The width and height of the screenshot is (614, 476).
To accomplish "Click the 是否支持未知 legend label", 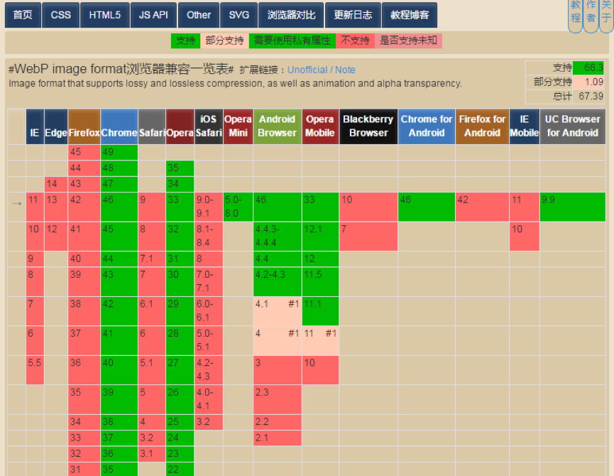I will coord(408,40).
